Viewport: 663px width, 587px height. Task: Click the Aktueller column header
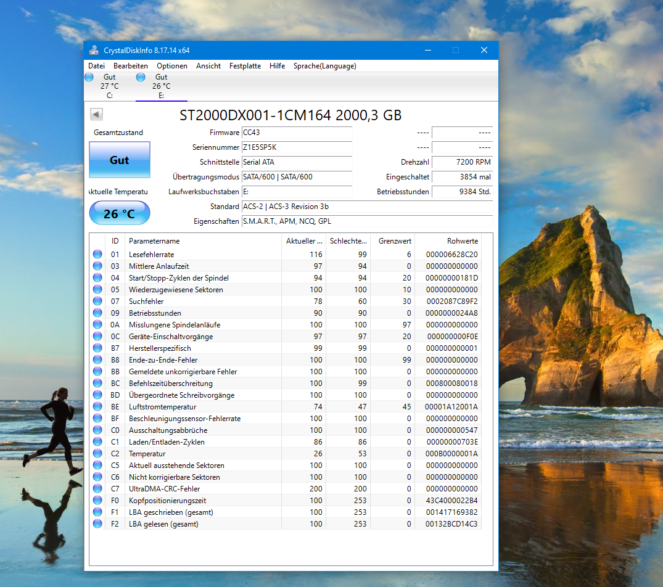click(x=304, y=241)
